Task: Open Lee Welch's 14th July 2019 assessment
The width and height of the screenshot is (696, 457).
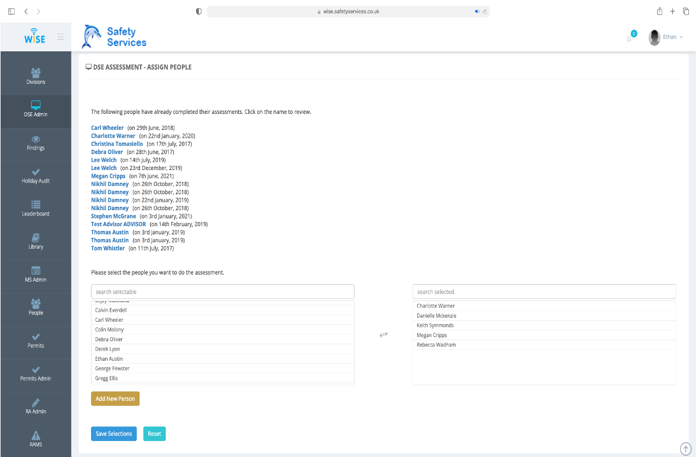Action: tap(104, 160)
